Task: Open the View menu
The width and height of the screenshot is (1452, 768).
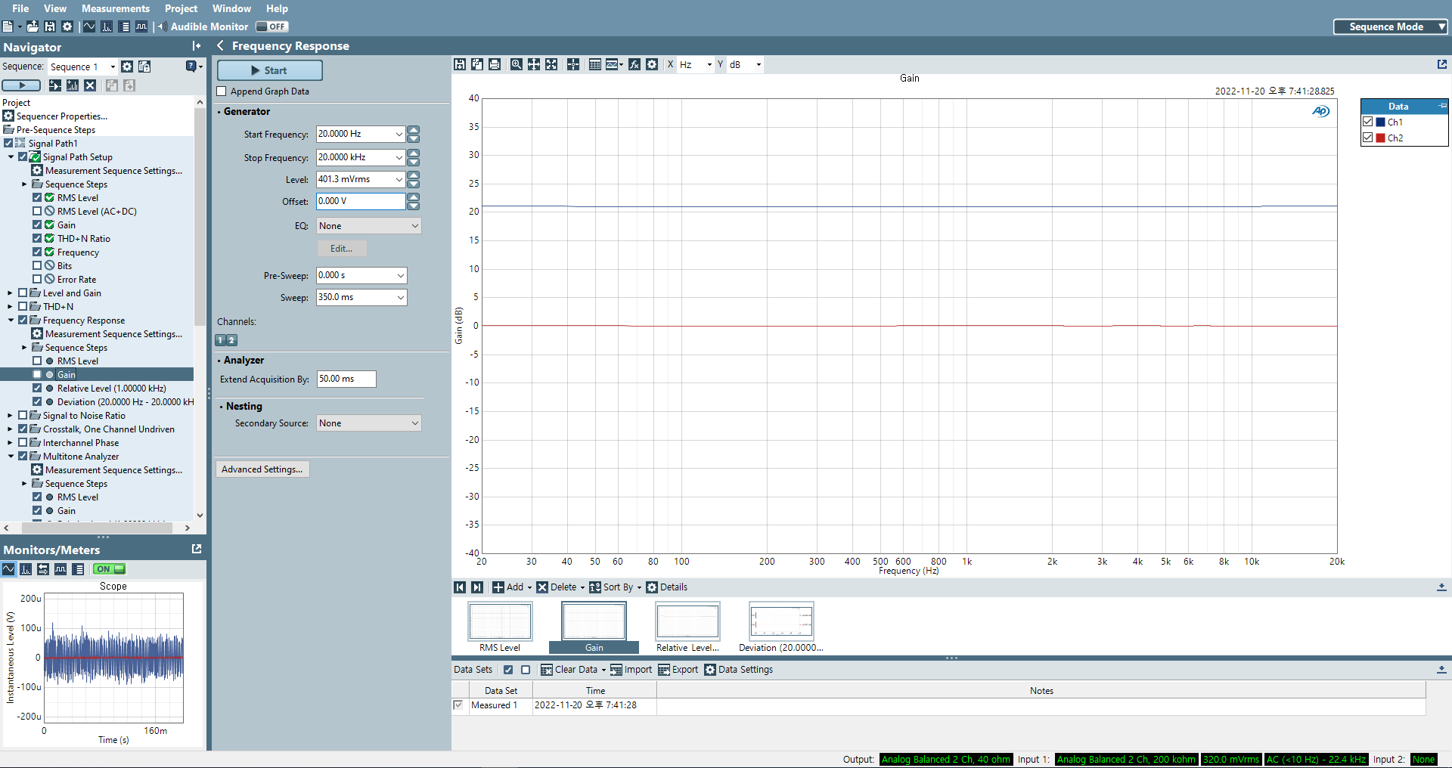Action: tap(55, 8)
